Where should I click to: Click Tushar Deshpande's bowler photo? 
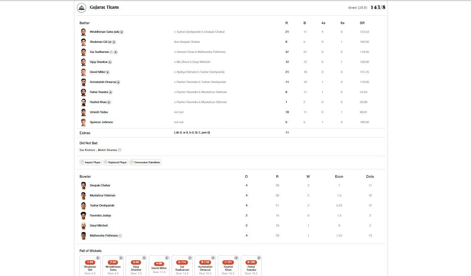coord(83,205)
